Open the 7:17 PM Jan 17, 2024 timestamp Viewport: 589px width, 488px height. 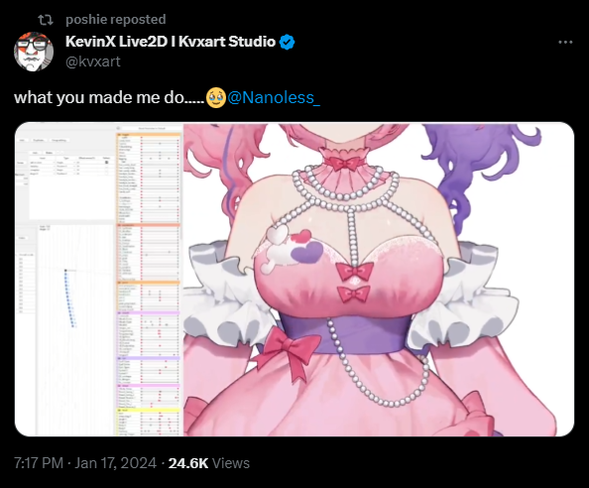(x=85, y=463)
